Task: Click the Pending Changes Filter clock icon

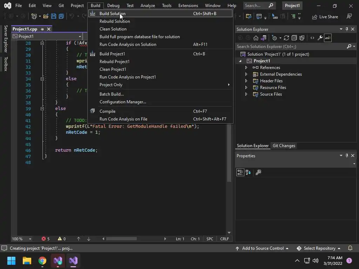Action: [274, 38]
